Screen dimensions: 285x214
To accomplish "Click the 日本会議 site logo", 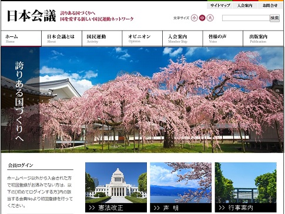I will 32,16.
